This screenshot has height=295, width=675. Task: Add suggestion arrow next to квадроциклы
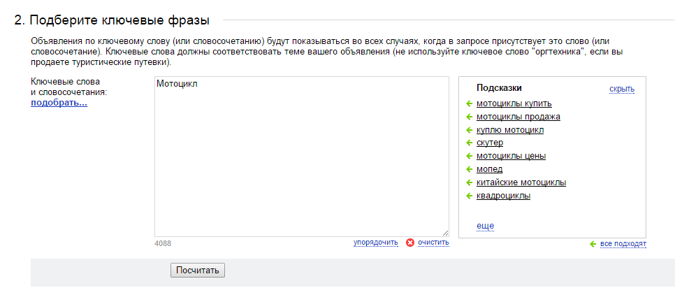tap(470, 196)
